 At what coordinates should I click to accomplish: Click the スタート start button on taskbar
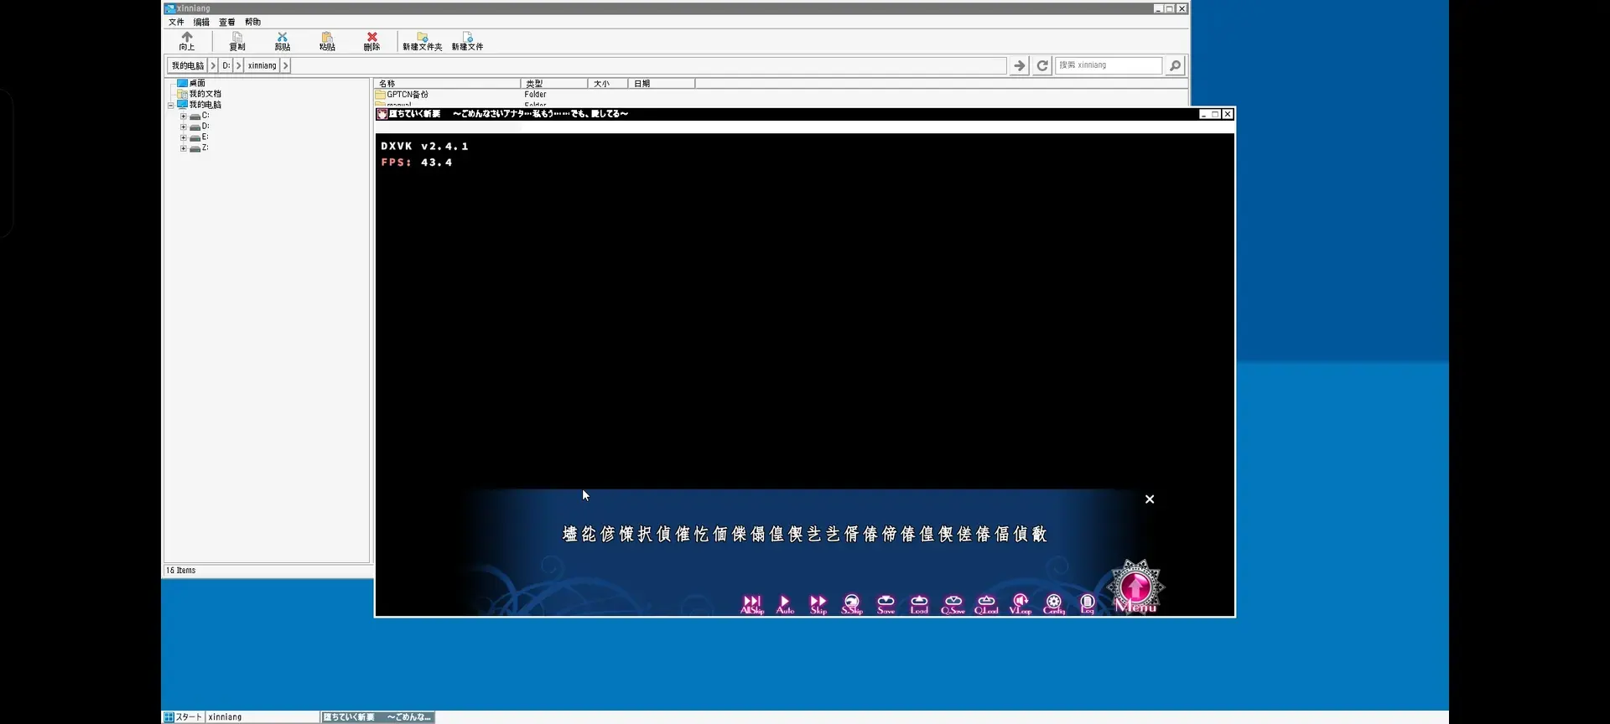(184, 717)
